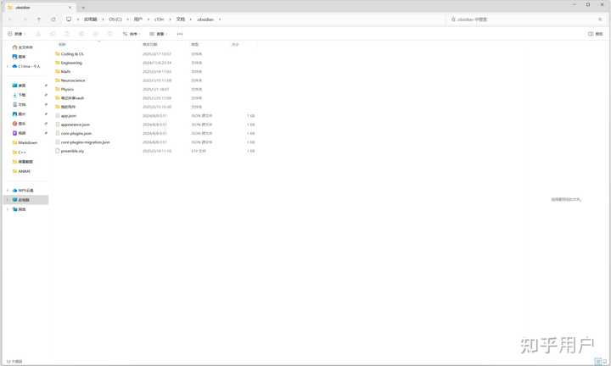The image size is (611, 366).
Task: Click 此电脑 in the address breadcrumb
Action: pyautogui.click(x=91, y=19)
